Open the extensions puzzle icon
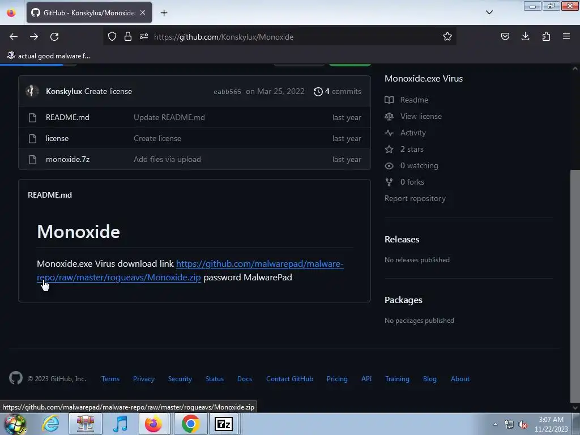The height and width of the screenshot is (435, 580). coord(546,36)
